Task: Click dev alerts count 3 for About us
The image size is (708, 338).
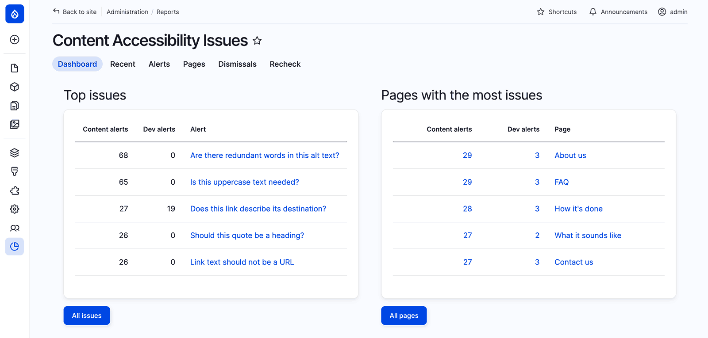Action: point(537,156)
